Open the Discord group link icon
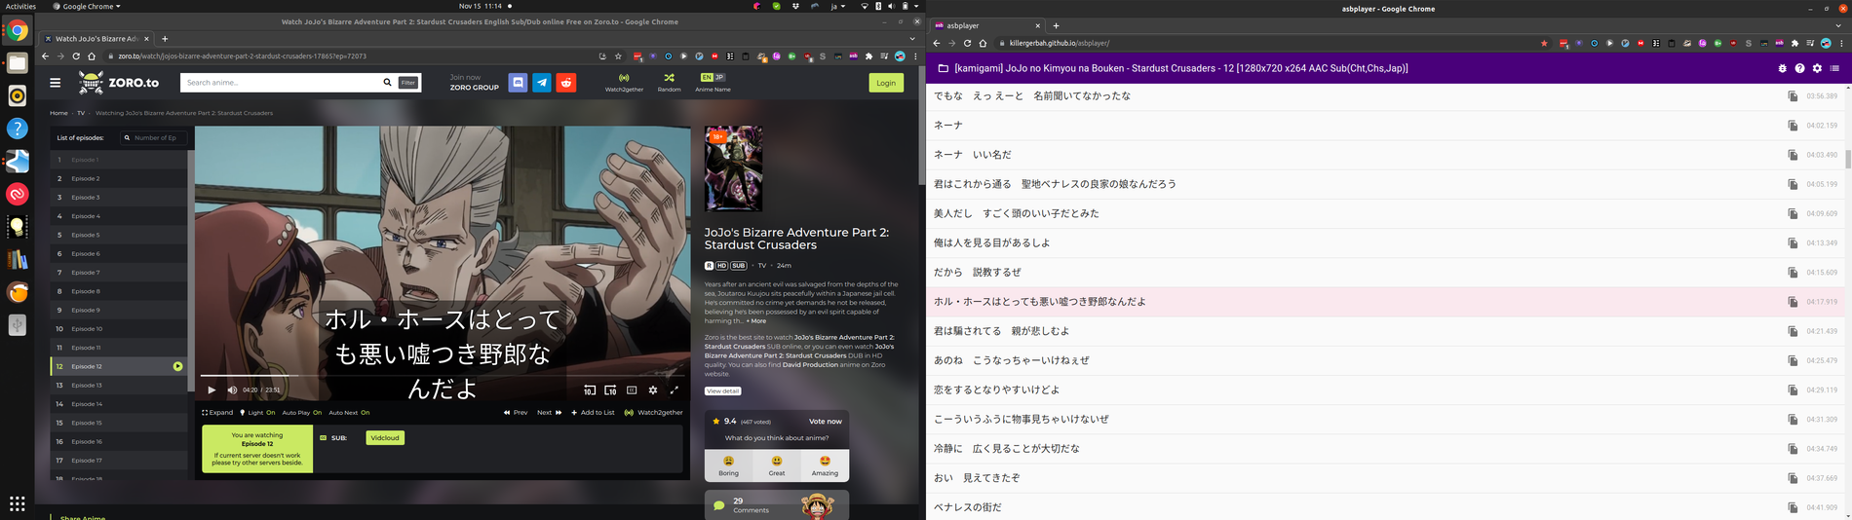 [x=518, y=83]
